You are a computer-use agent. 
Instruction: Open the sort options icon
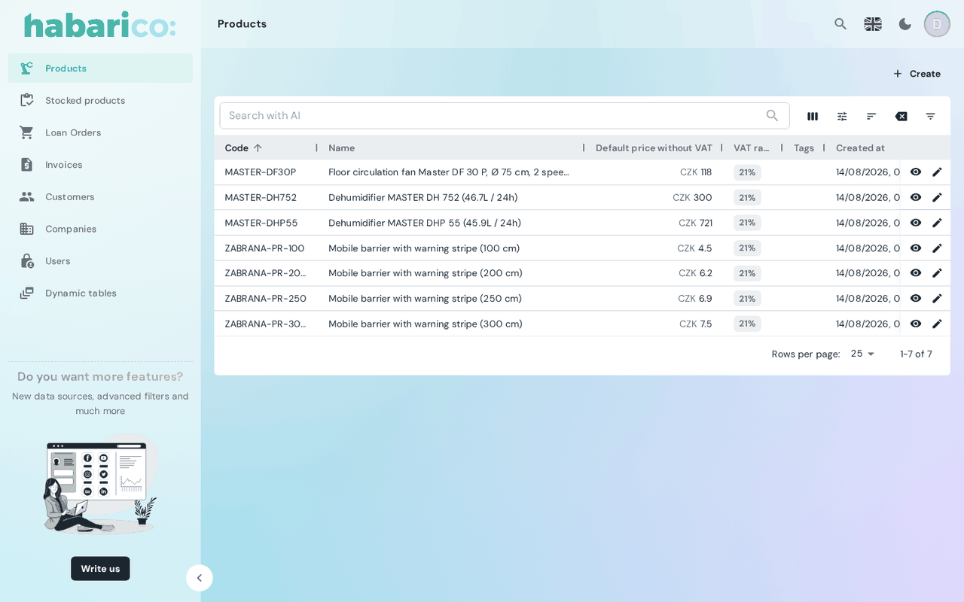point(871,116)
